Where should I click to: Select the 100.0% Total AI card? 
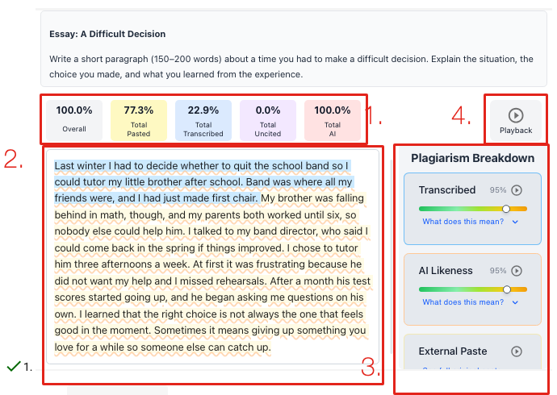(x=333, y=121)
